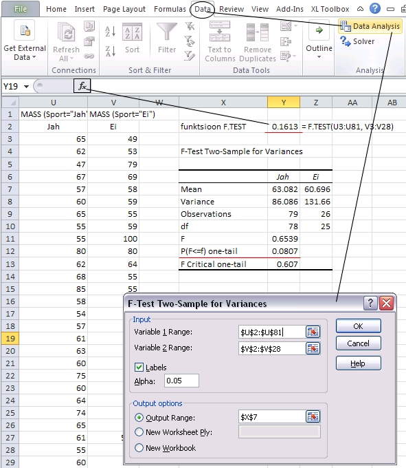Open the Formulas tab
406x468 pixels.
pos(170,9)
